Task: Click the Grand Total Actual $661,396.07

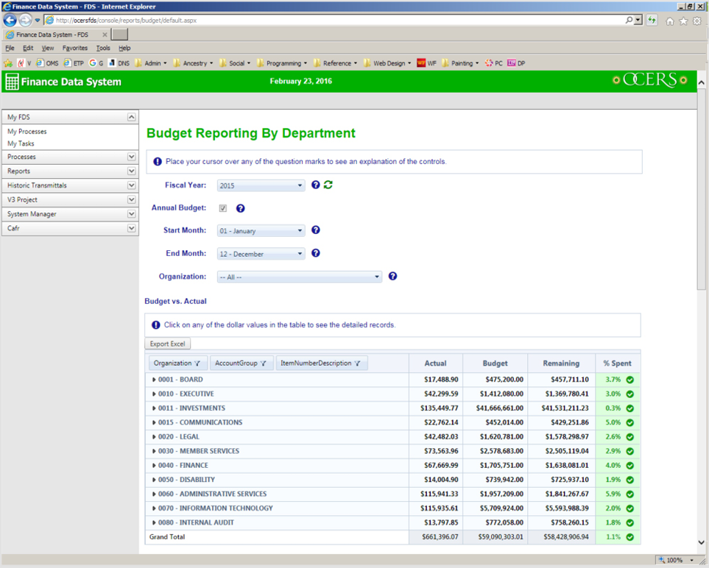Action: [x=440, y=537]
